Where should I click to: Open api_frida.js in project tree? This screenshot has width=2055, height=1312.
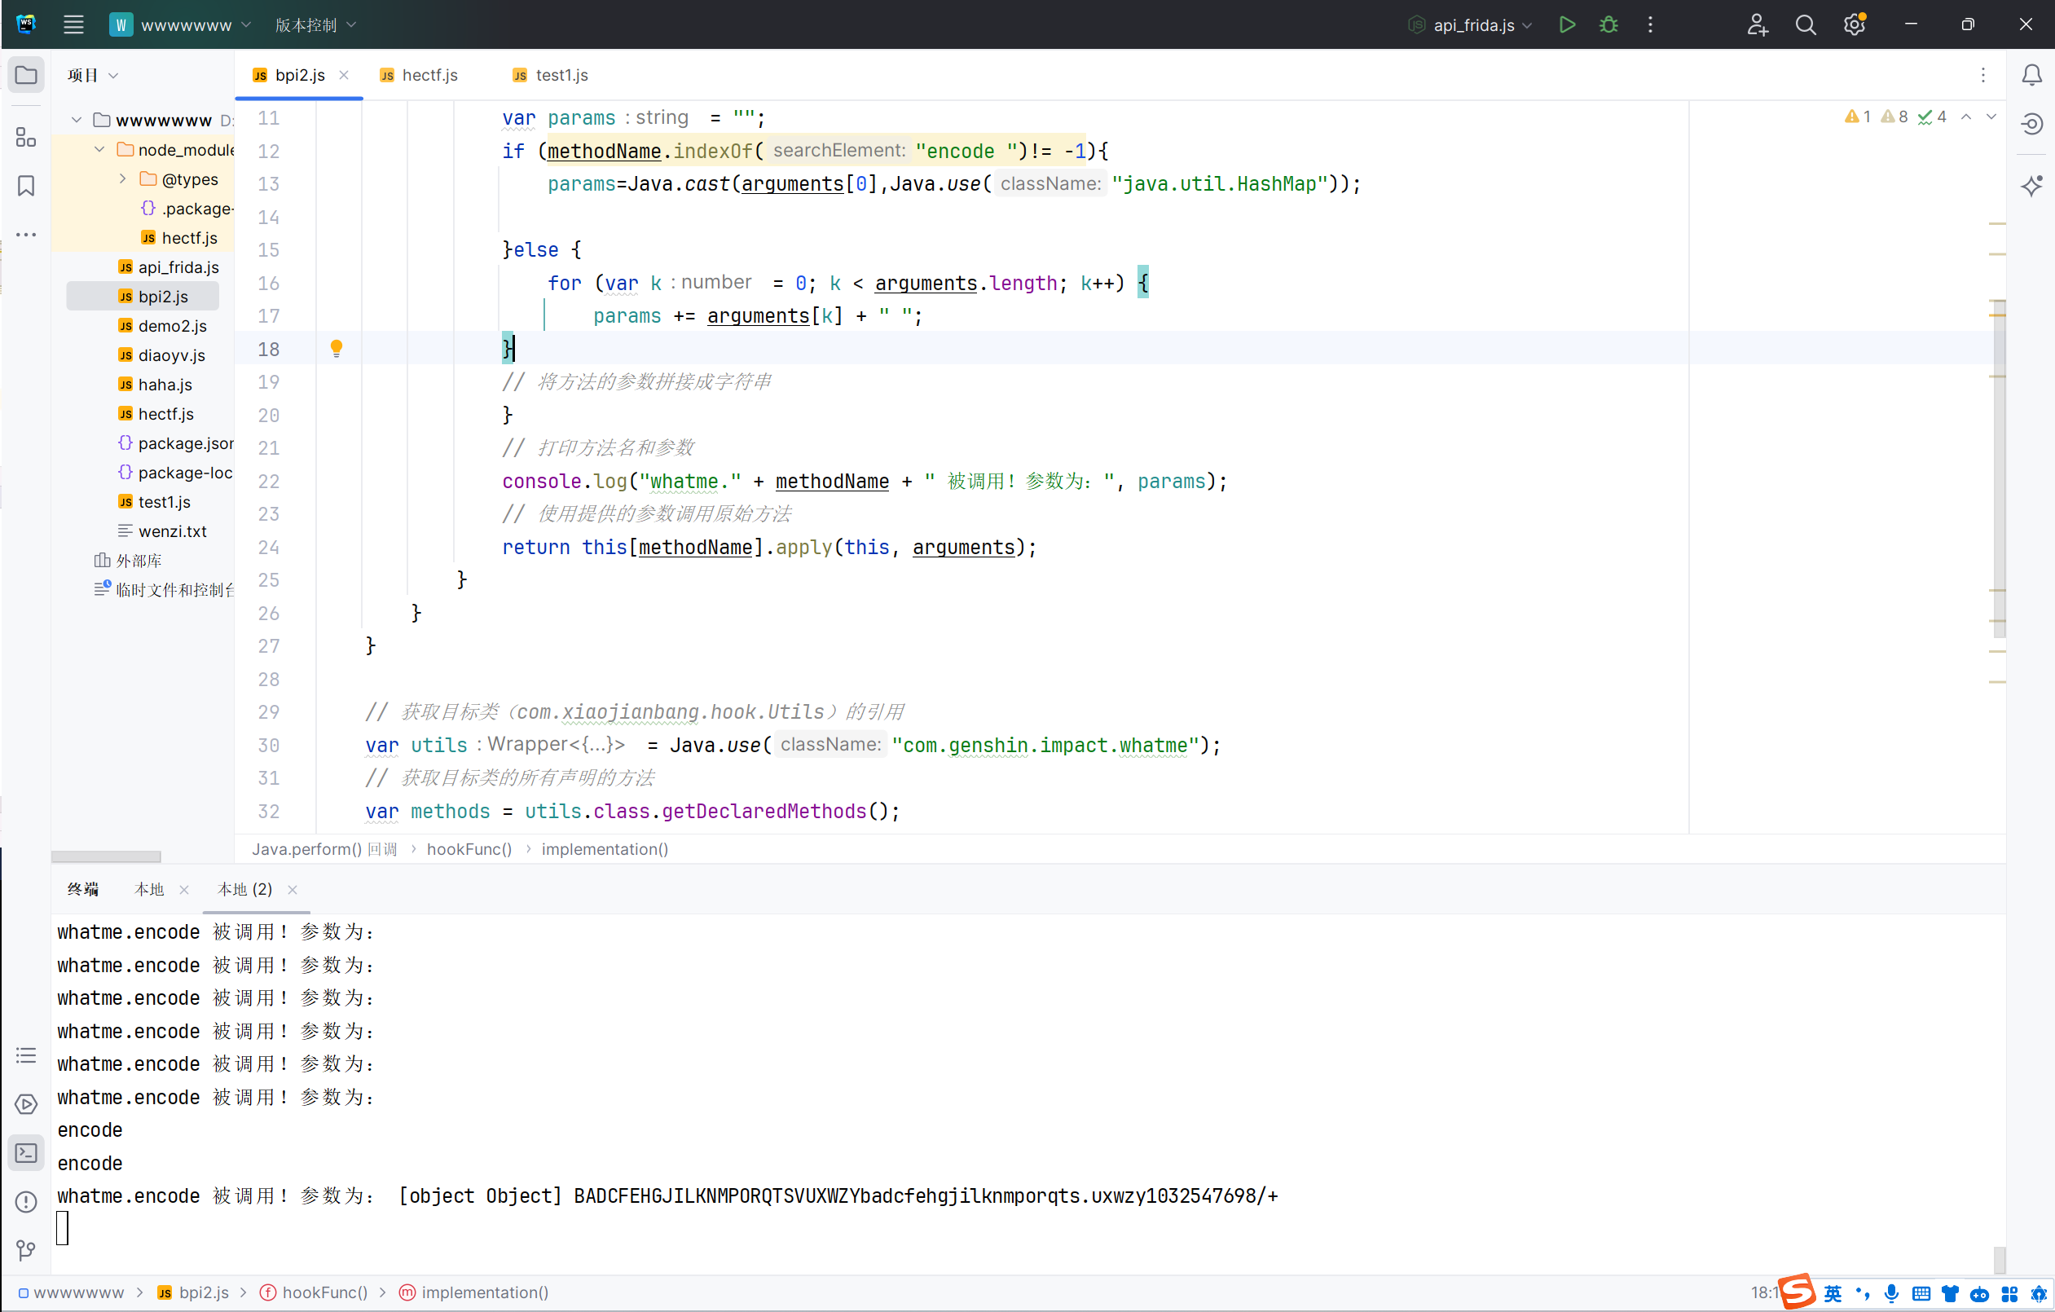[169, 267]
